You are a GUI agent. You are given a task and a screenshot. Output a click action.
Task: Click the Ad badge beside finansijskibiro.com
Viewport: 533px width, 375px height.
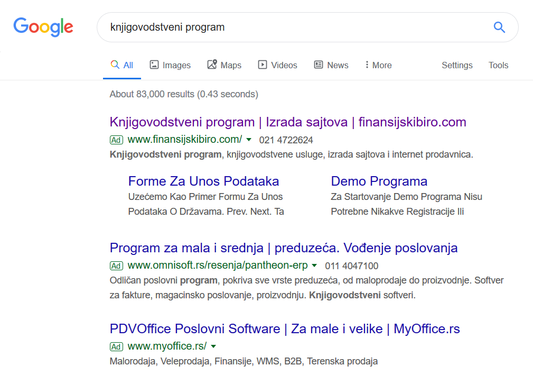point(116,140)
